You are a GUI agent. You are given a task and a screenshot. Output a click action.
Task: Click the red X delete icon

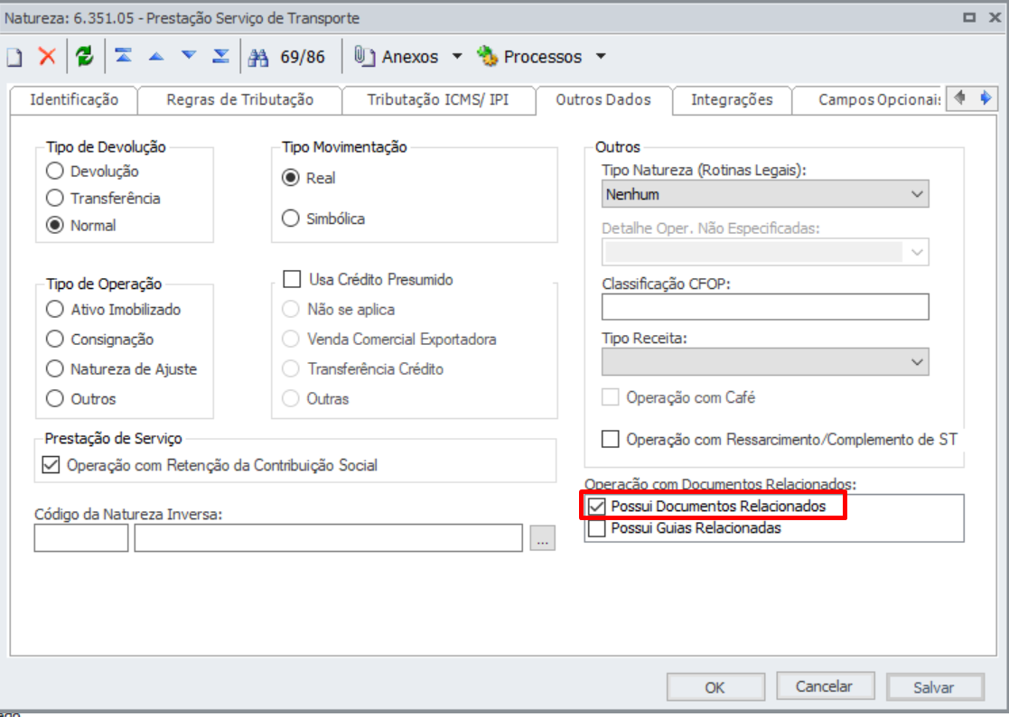coord(47,57)
